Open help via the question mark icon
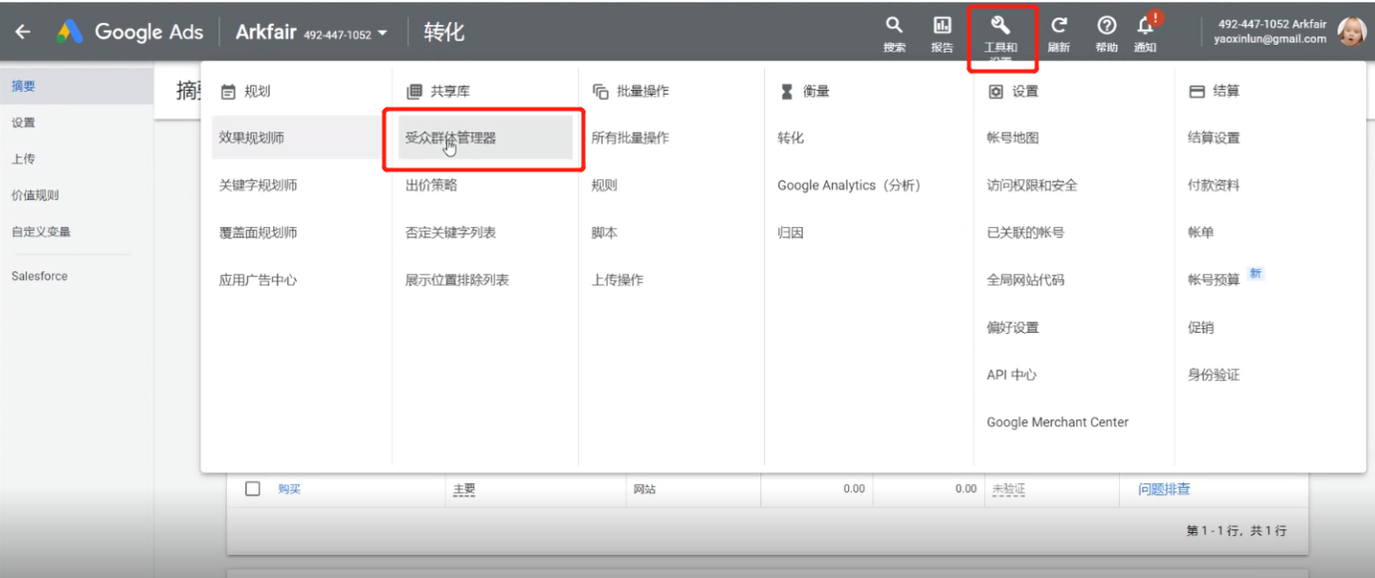Image resolution: width=1375 pixels, height=578 pixels. [1106, 24]
